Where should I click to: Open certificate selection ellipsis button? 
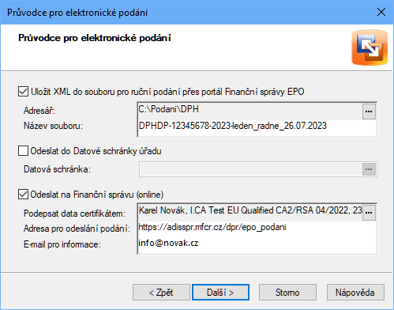369,213
